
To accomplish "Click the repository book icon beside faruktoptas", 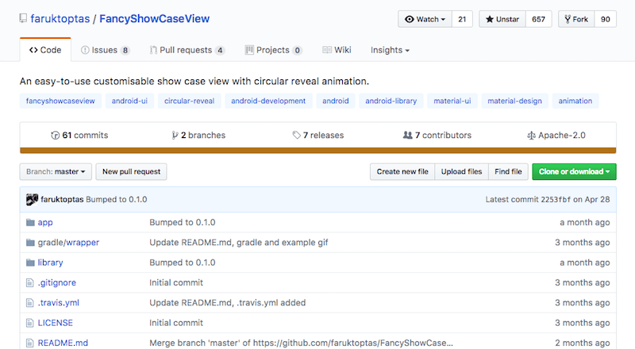I will 23,18.
